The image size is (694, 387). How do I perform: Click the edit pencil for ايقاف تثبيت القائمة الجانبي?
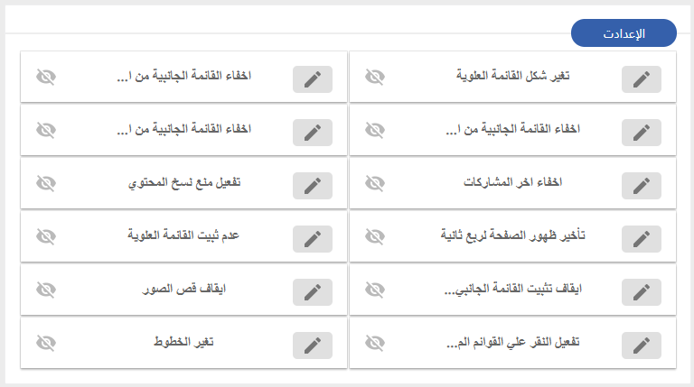[x=642, y=292]
